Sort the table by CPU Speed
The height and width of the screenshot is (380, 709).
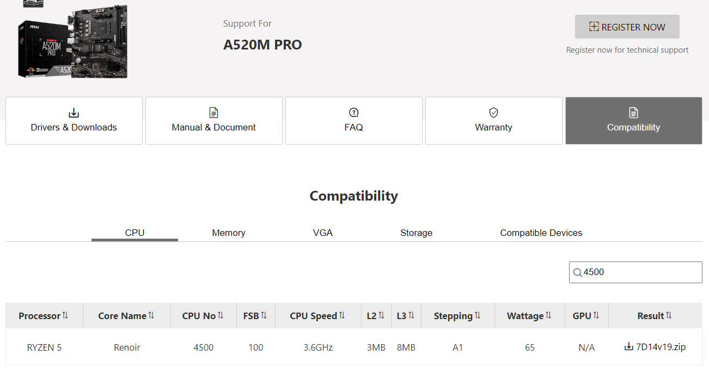[x=342, y=315]
